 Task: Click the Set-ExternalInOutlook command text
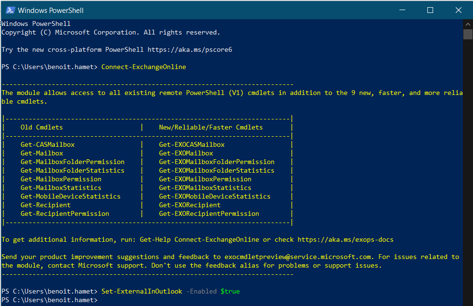[141, 292]
